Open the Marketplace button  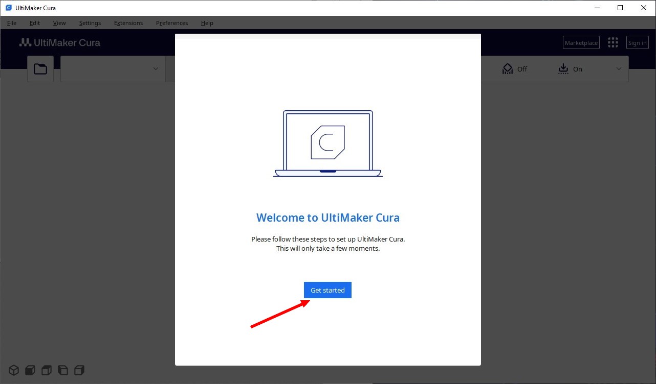click(x=581, y=43)
